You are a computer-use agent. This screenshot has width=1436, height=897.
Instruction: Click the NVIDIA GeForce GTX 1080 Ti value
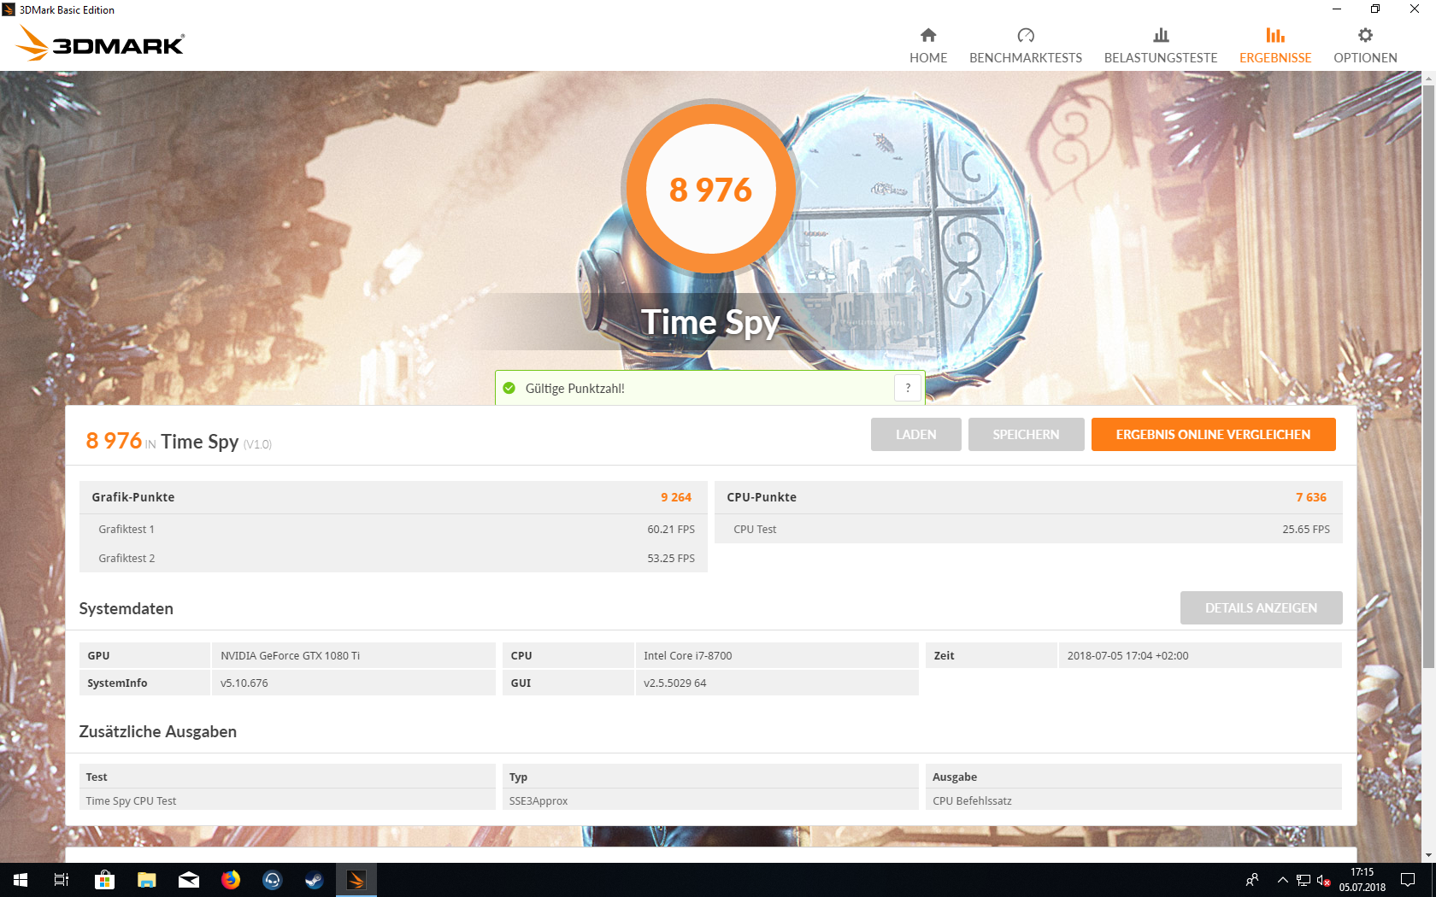(291, 655)
